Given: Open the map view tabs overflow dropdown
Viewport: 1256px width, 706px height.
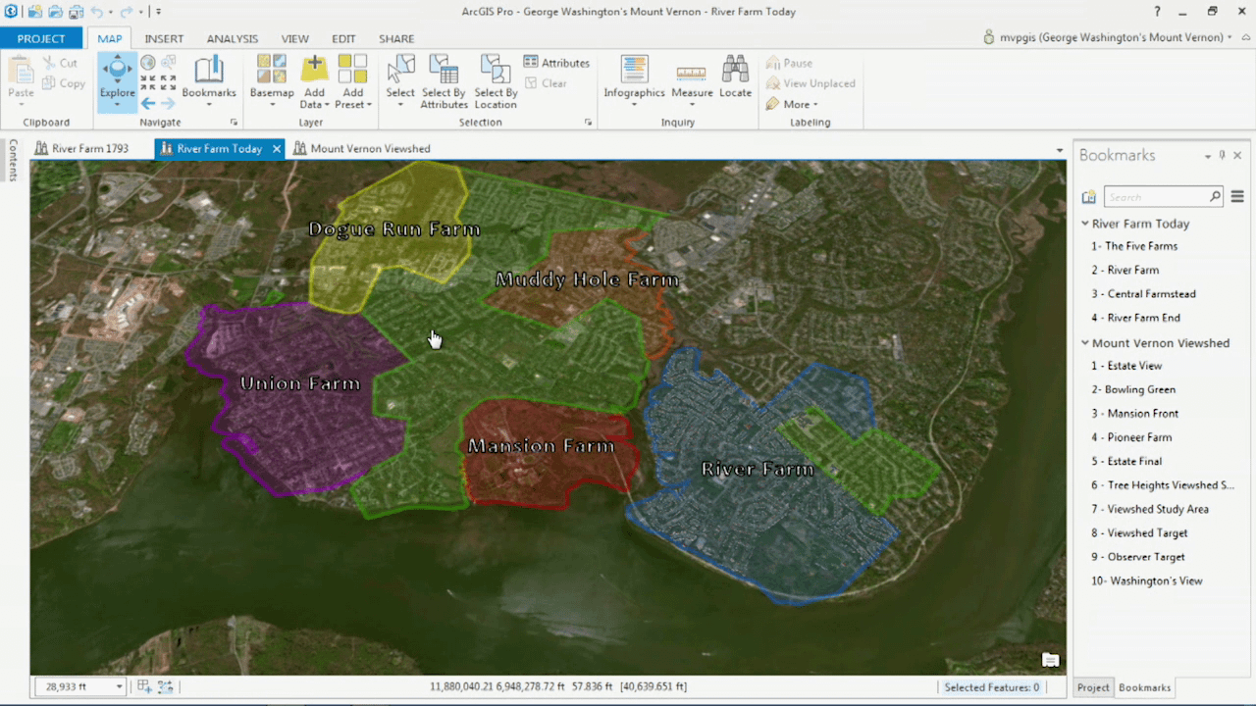Looking at the screenshot, I should click(1060, 150).
